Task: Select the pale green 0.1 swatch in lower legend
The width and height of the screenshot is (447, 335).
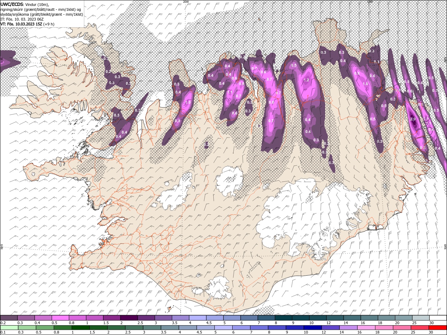Action: tap(9, 328)
